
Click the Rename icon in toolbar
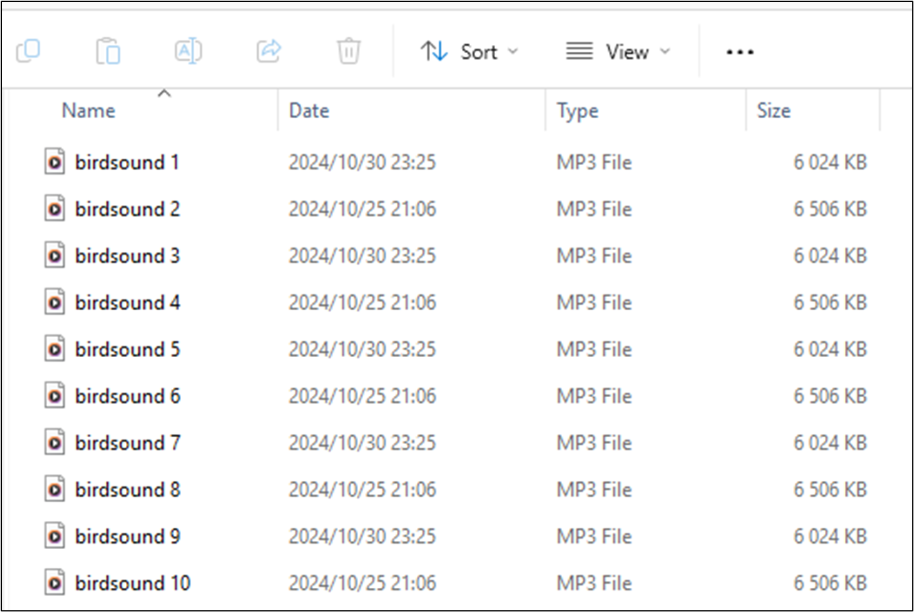pyautogui.click(x=188, y=51)
